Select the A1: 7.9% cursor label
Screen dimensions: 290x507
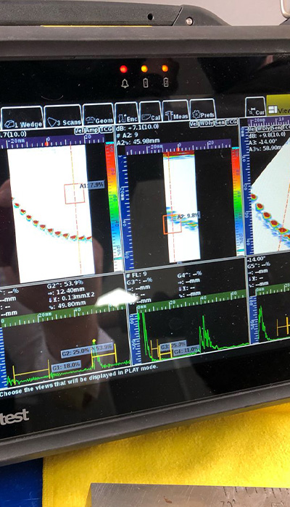(x=92, y=185)
